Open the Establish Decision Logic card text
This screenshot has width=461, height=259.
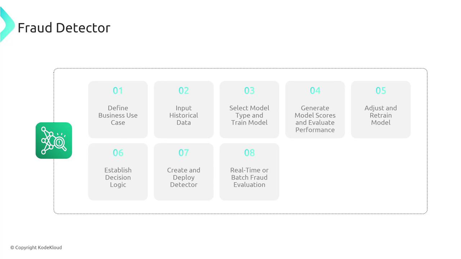click(x=118, y=177)
